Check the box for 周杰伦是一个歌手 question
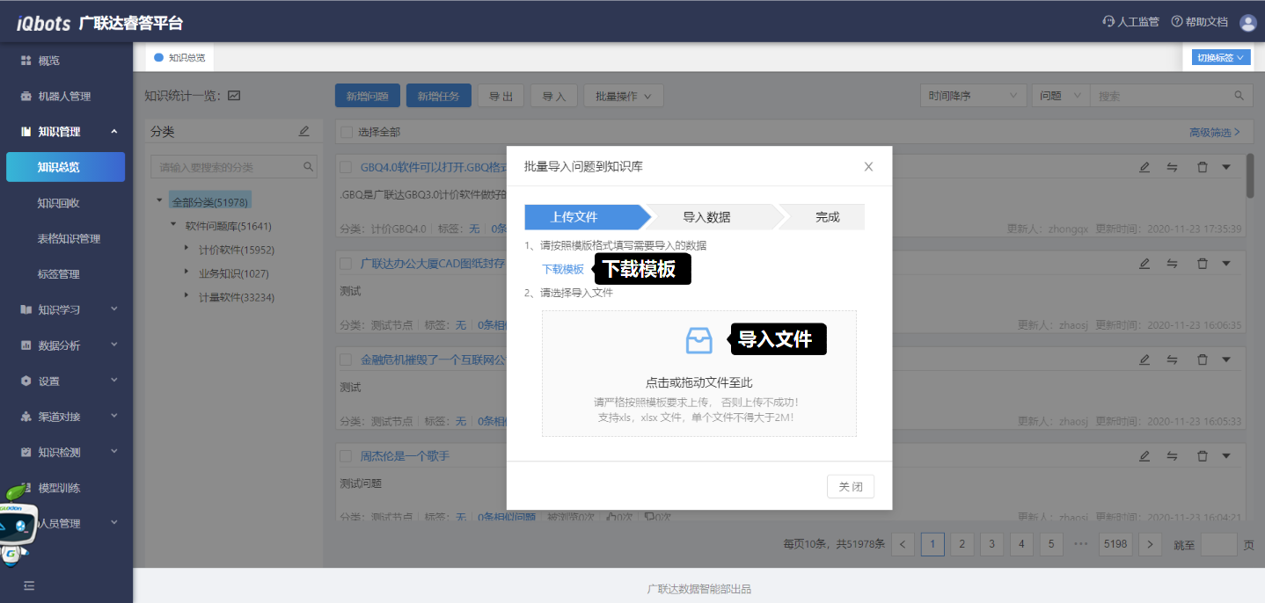Viewport: 1265px width, 603px height. point(347,456)
